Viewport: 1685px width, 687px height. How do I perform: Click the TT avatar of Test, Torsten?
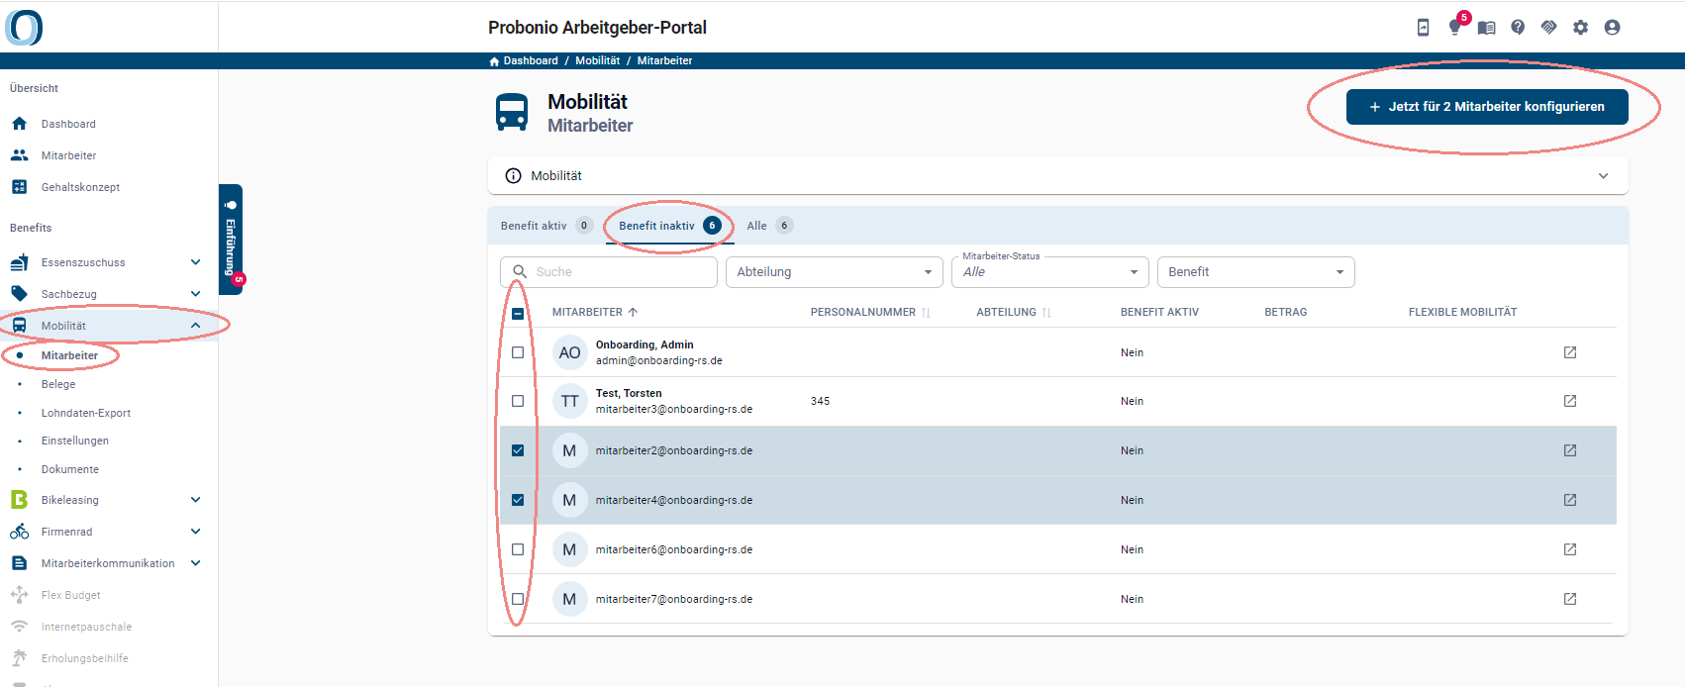[x=569, y=401]
